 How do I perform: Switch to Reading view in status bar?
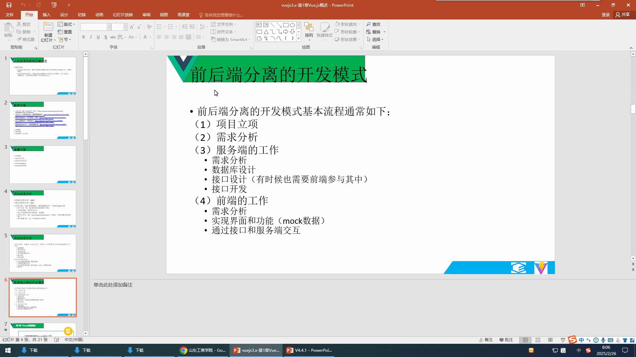coord(550,340)
